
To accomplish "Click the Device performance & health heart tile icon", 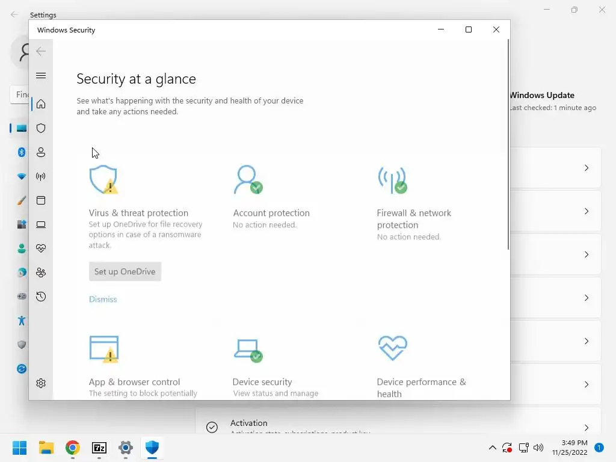I will [392, 348].
